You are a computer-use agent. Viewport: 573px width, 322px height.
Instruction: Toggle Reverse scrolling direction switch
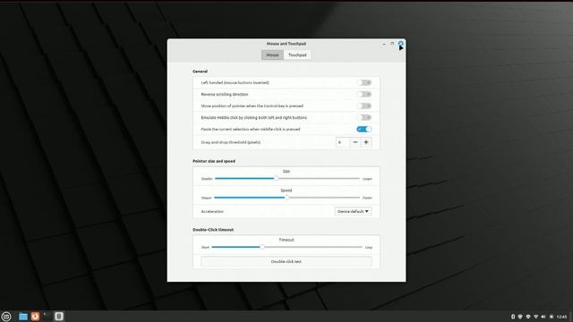click(x=364, y=94)
